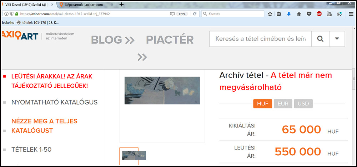The height and width of the screenshot is (167, 357).
Task: Close the Váli Dezső tab
Action: (52, 5)
